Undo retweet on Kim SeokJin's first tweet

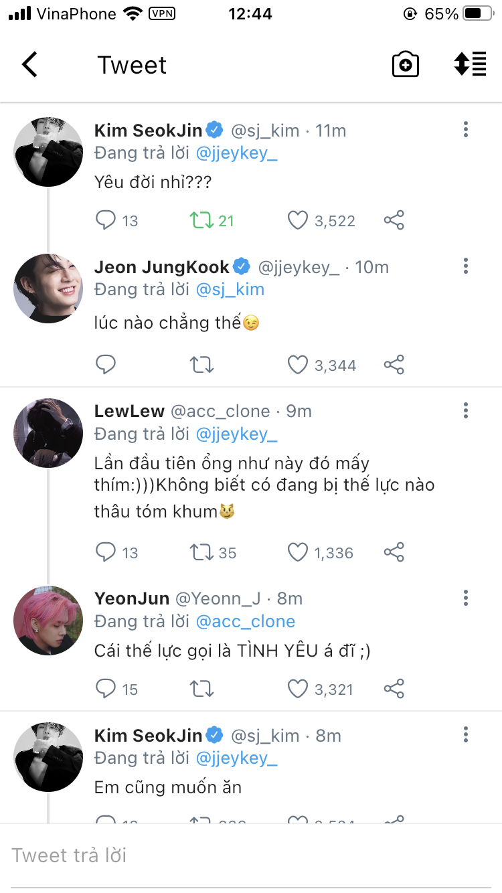click(202, 220)
